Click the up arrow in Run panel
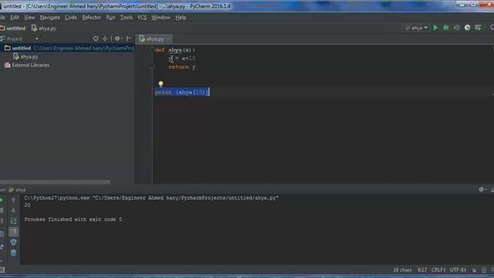This screenshot has height=278, width=494. click(13, 200)
